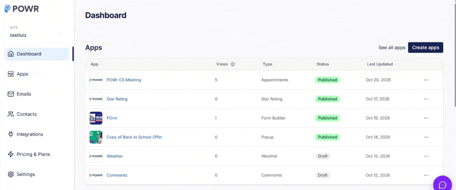Viewport: 456px width, 190px height.
Task: Click the Star Rating app thumbnail
Action: 96,99
